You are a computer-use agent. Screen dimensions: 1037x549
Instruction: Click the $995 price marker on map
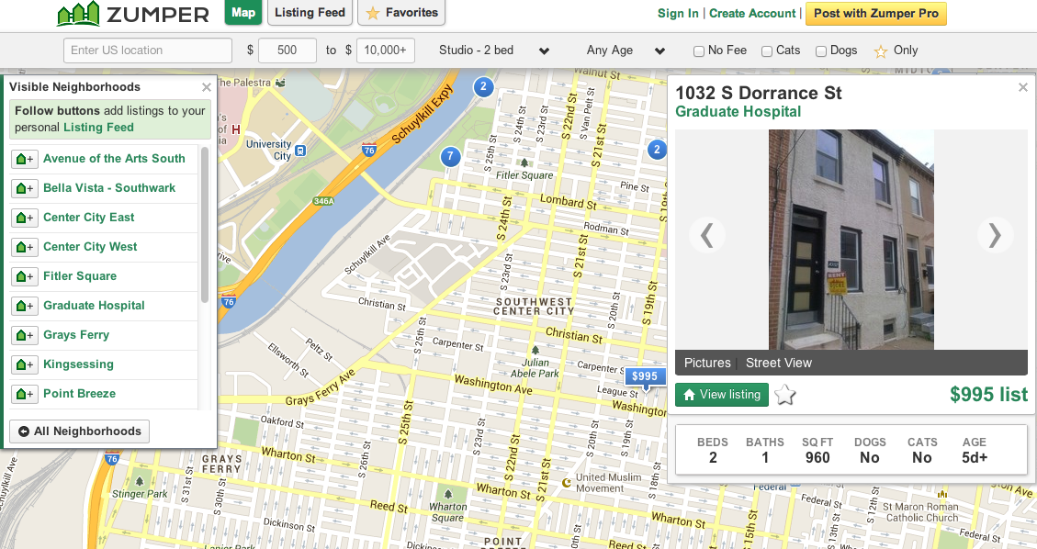click(645, 376)
